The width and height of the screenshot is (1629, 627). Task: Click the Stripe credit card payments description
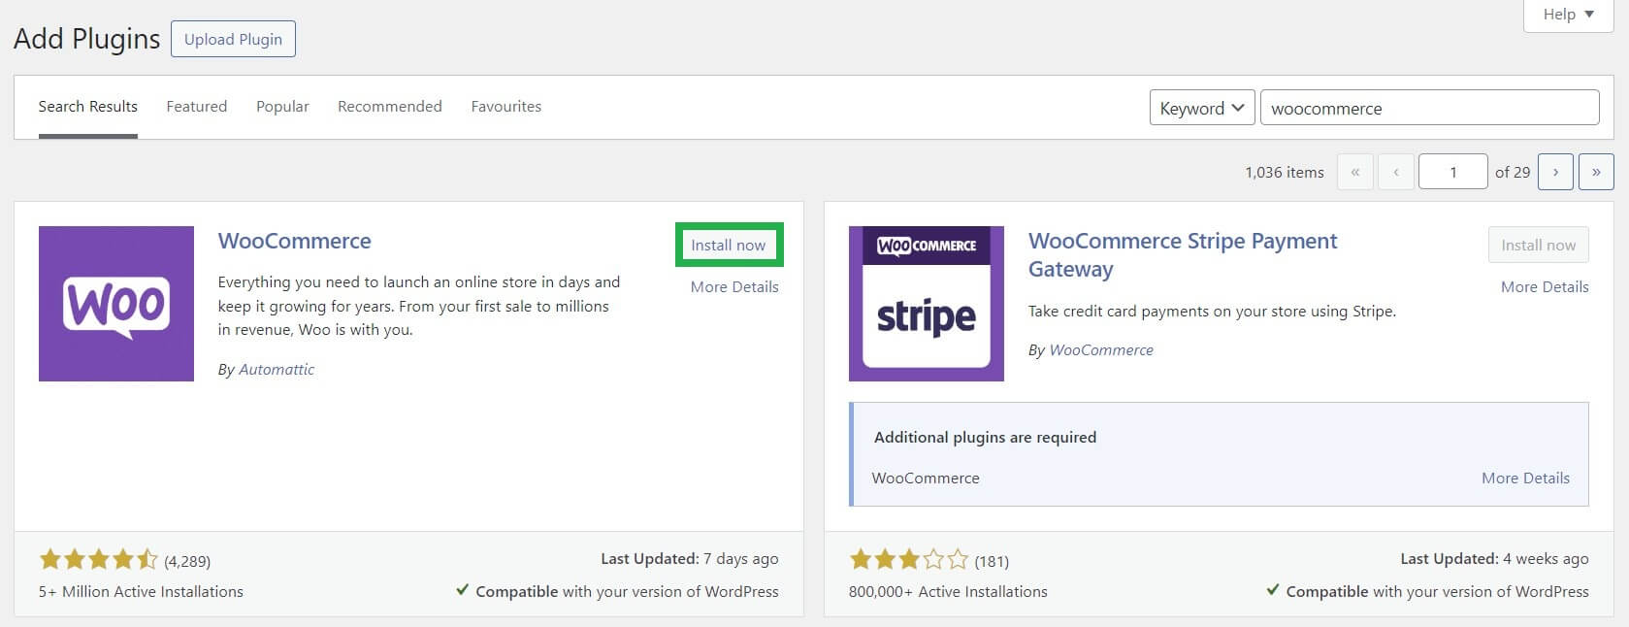click(x=1212, y=311)
